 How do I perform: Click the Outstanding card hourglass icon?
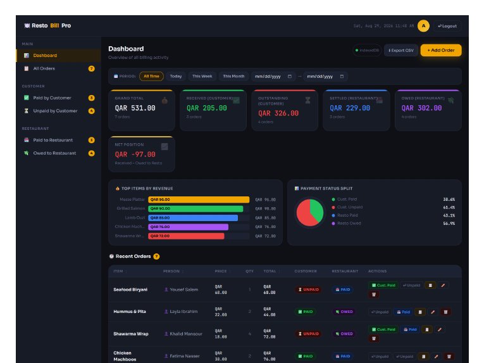click(x=307, y=100)
